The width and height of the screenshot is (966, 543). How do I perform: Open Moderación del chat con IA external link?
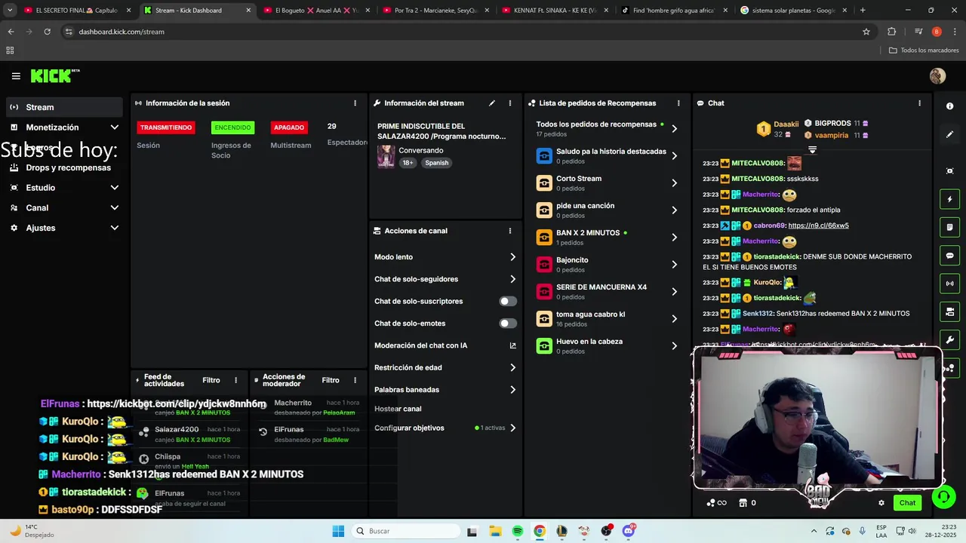click(x=512, y=345)
